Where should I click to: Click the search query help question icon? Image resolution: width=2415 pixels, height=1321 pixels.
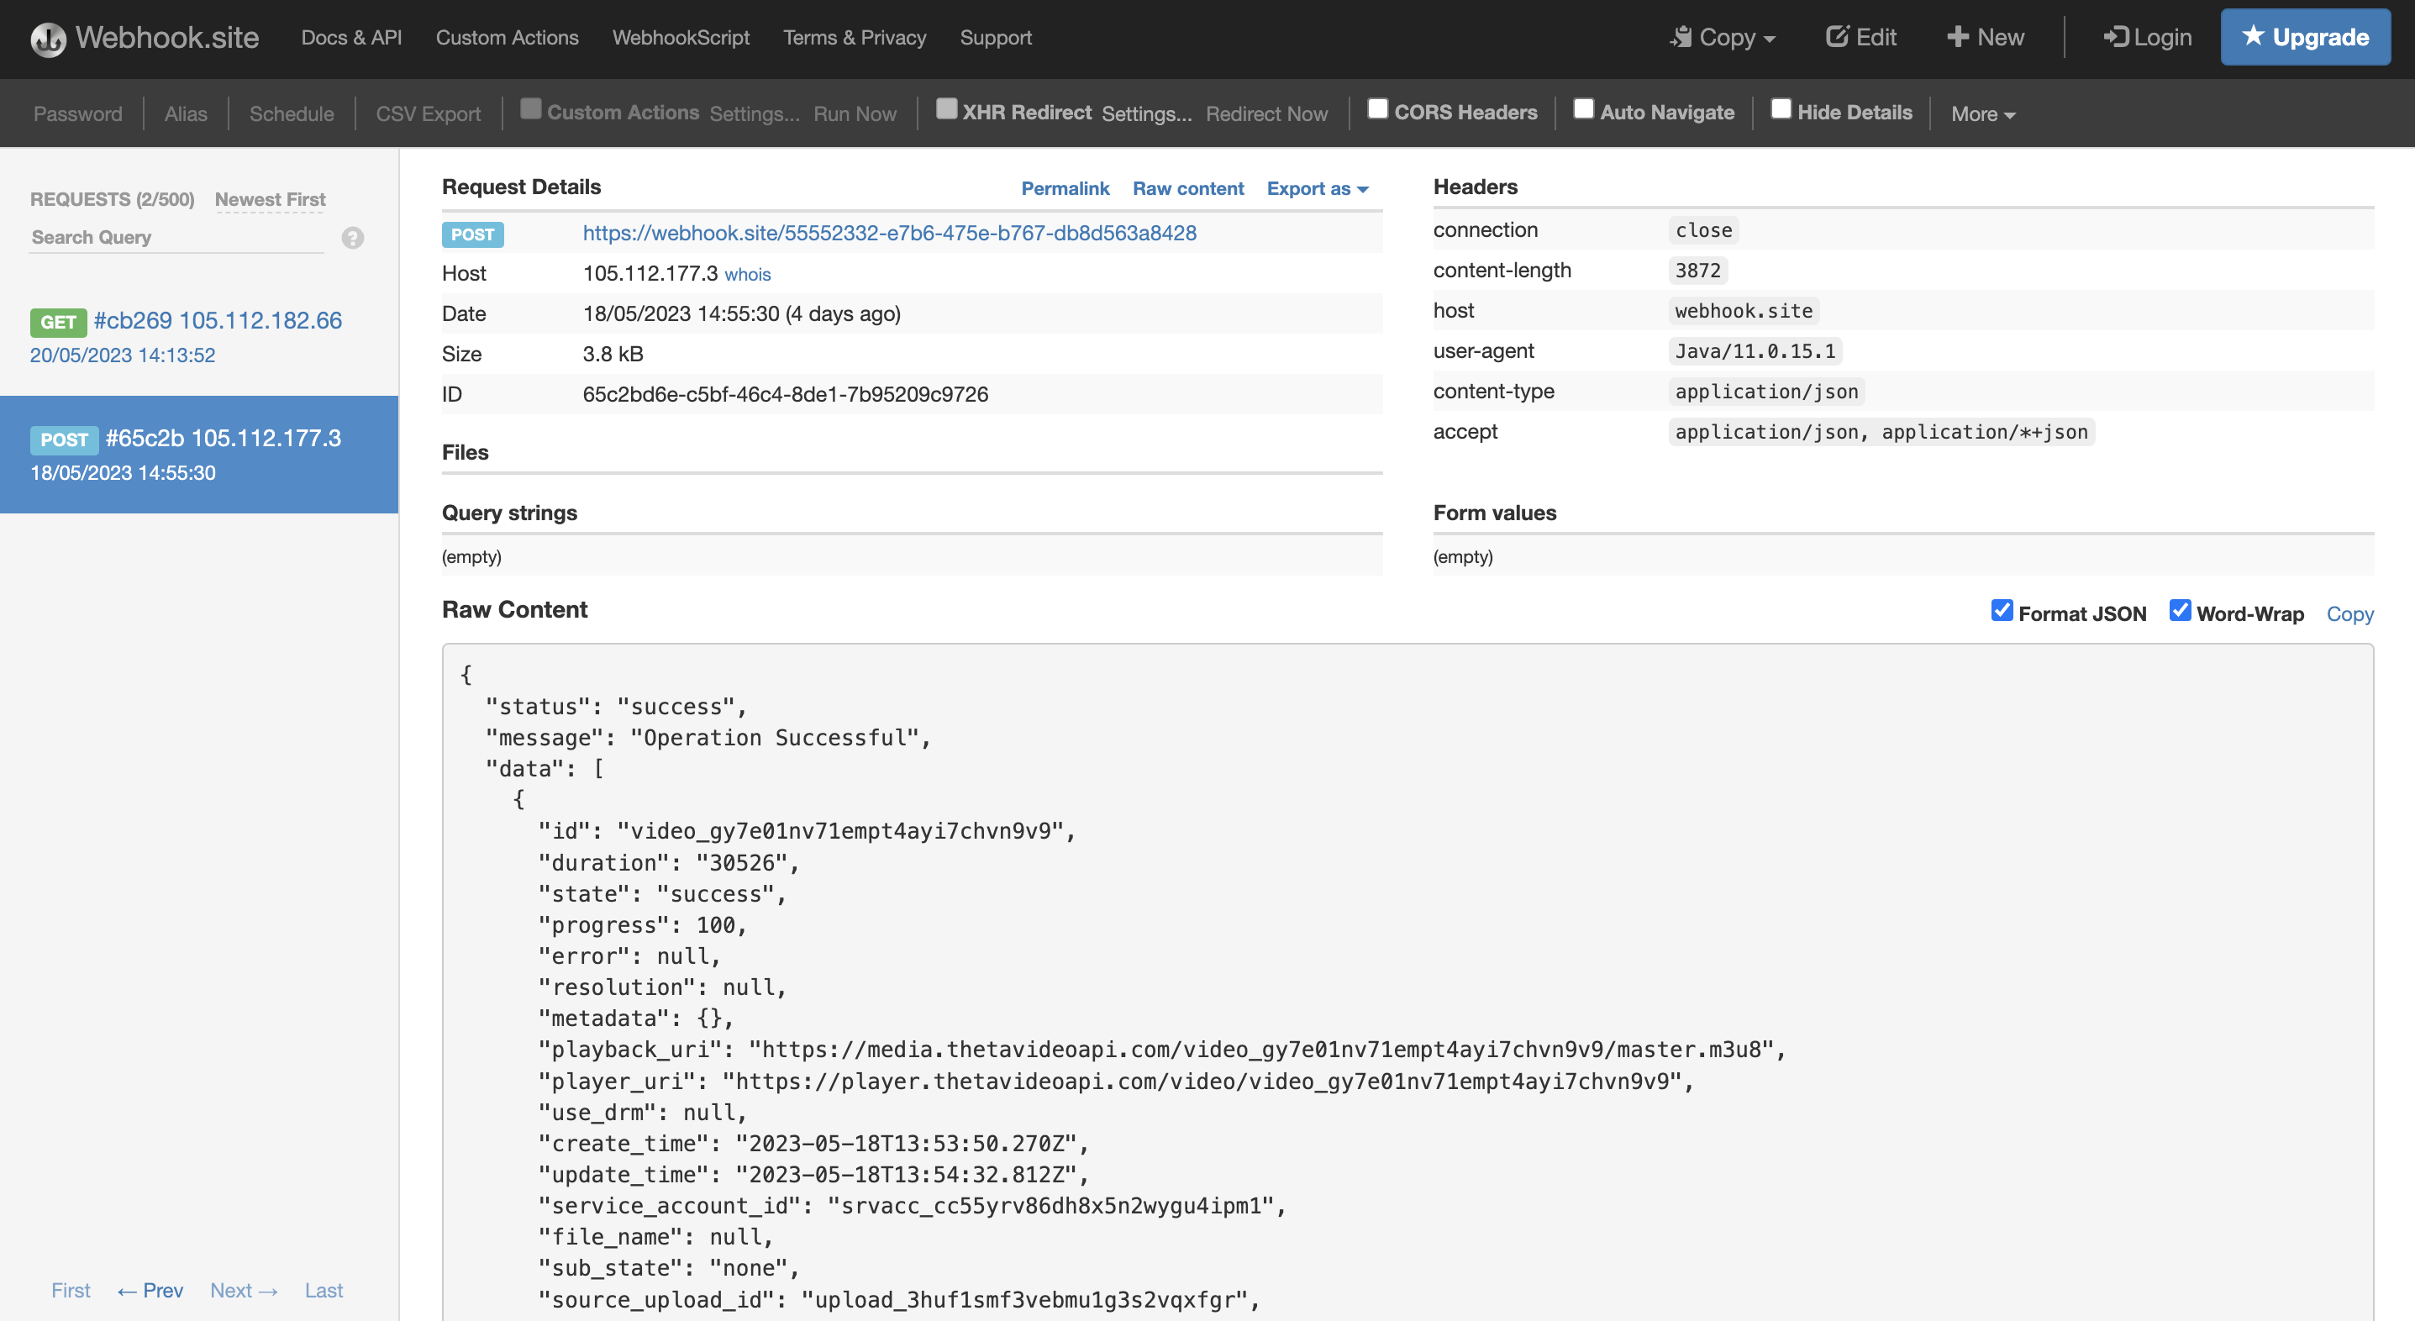tap(352, 237)
